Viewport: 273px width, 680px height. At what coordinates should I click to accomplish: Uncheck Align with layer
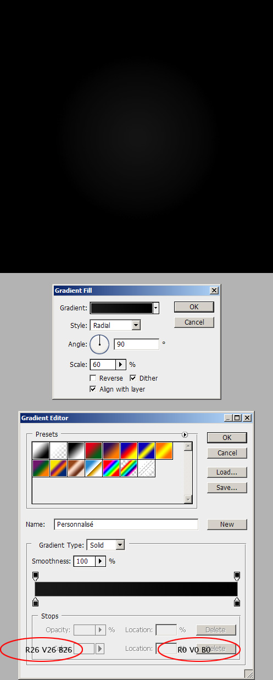pos(93,389)
